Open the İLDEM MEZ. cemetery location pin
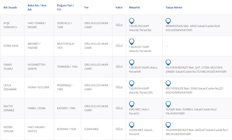 click(132, 125)
